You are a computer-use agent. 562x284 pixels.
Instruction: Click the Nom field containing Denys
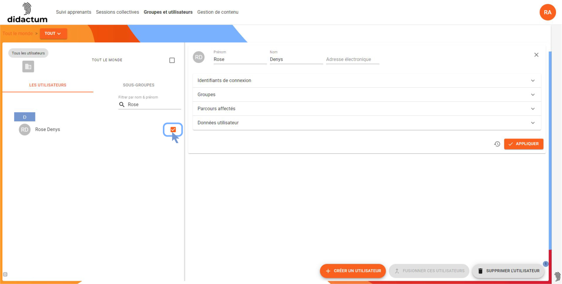296,59
